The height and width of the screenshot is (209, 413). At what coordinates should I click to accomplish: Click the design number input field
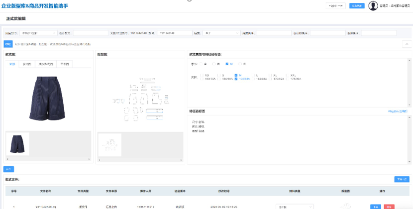click(x=91, y=33)
